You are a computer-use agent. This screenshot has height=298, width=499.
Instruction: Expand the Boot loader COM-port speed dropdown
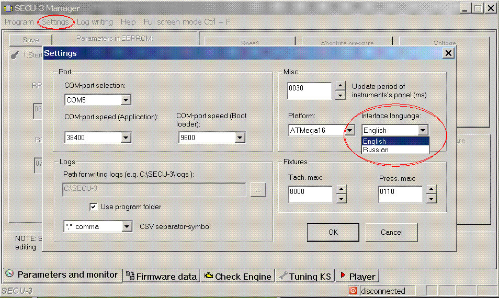point(240,137)
